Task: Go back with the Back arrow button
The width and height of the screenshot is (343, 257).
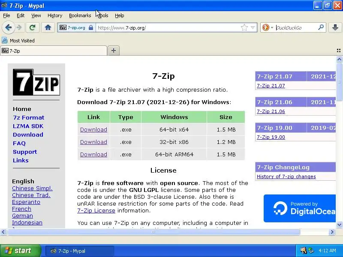Action: [x=8, y=27]
